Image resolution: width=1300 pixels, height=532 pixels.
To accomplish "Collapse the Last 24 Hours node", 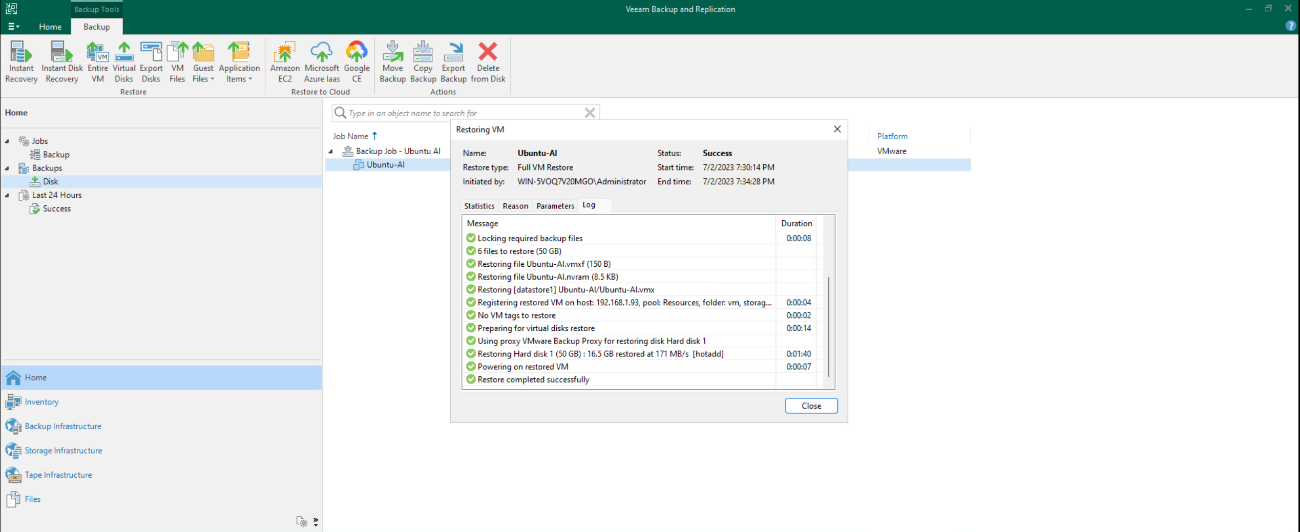I will point(7,195).
